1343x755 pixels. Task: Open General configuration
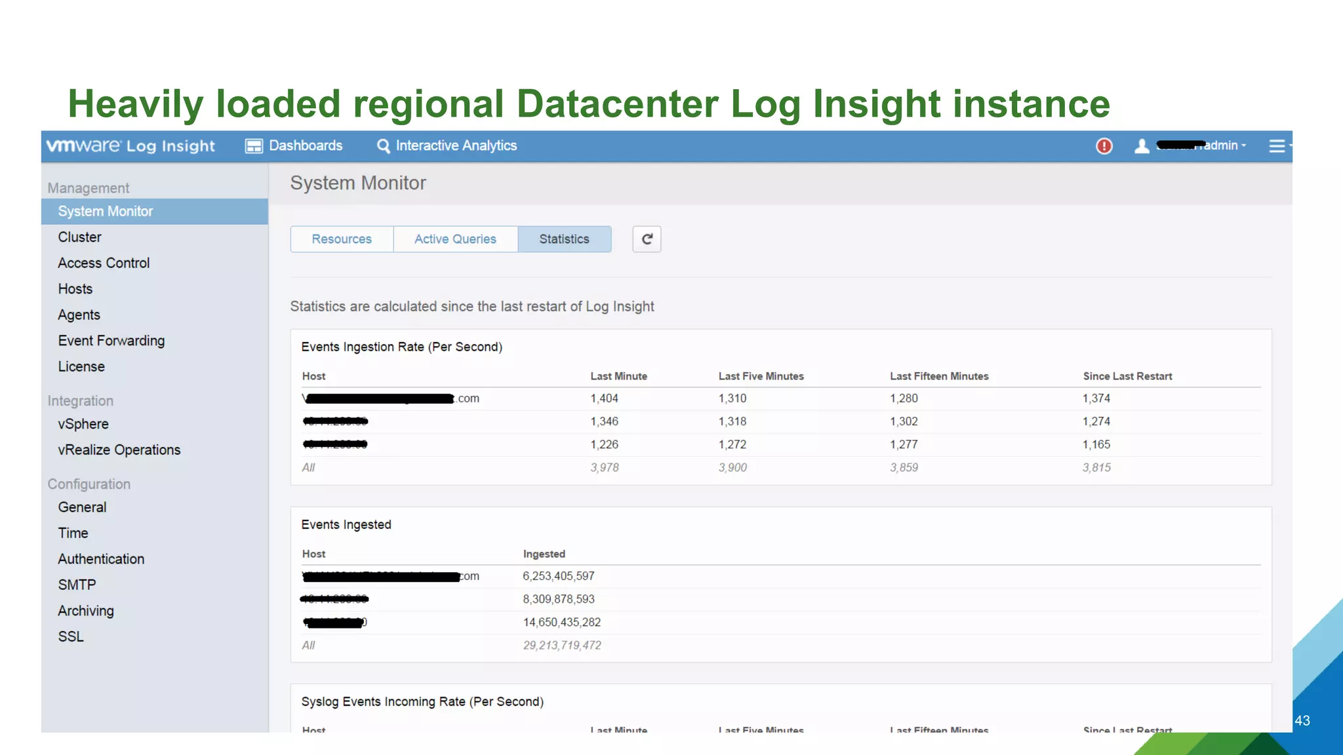pyautogui.click(x=82, y=507)
